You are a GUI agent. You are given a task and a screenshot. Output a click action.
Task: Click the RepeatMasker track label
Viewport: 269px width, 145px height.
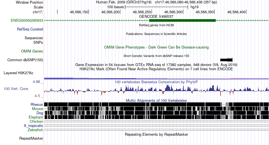(31, 138)
